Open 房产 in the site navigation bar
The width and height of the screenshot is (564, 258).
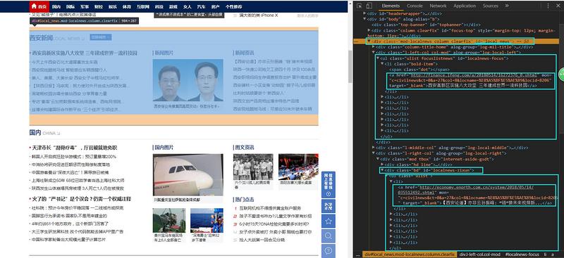(x=216, y=7)
